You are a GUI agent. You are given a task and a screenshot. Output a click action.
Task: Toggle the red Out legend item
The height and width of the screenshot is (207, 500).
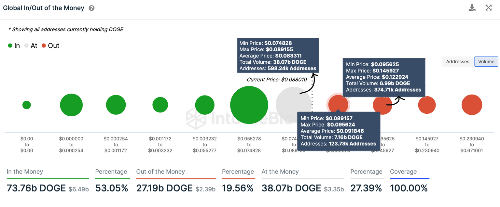click(x=50, y=46)
